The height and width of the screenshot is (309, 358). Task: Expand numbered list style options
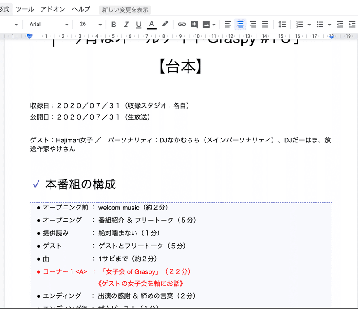(309, 25)
